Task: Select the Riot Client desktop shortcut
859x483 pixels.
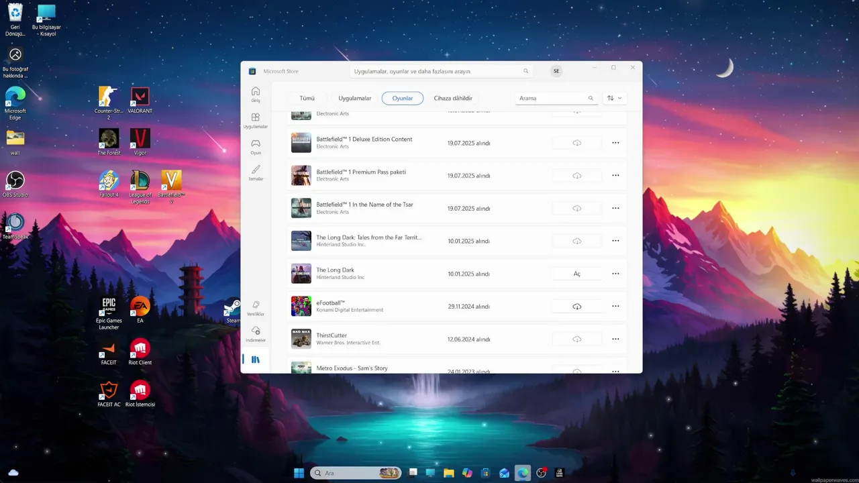Action: pos(140,352)
